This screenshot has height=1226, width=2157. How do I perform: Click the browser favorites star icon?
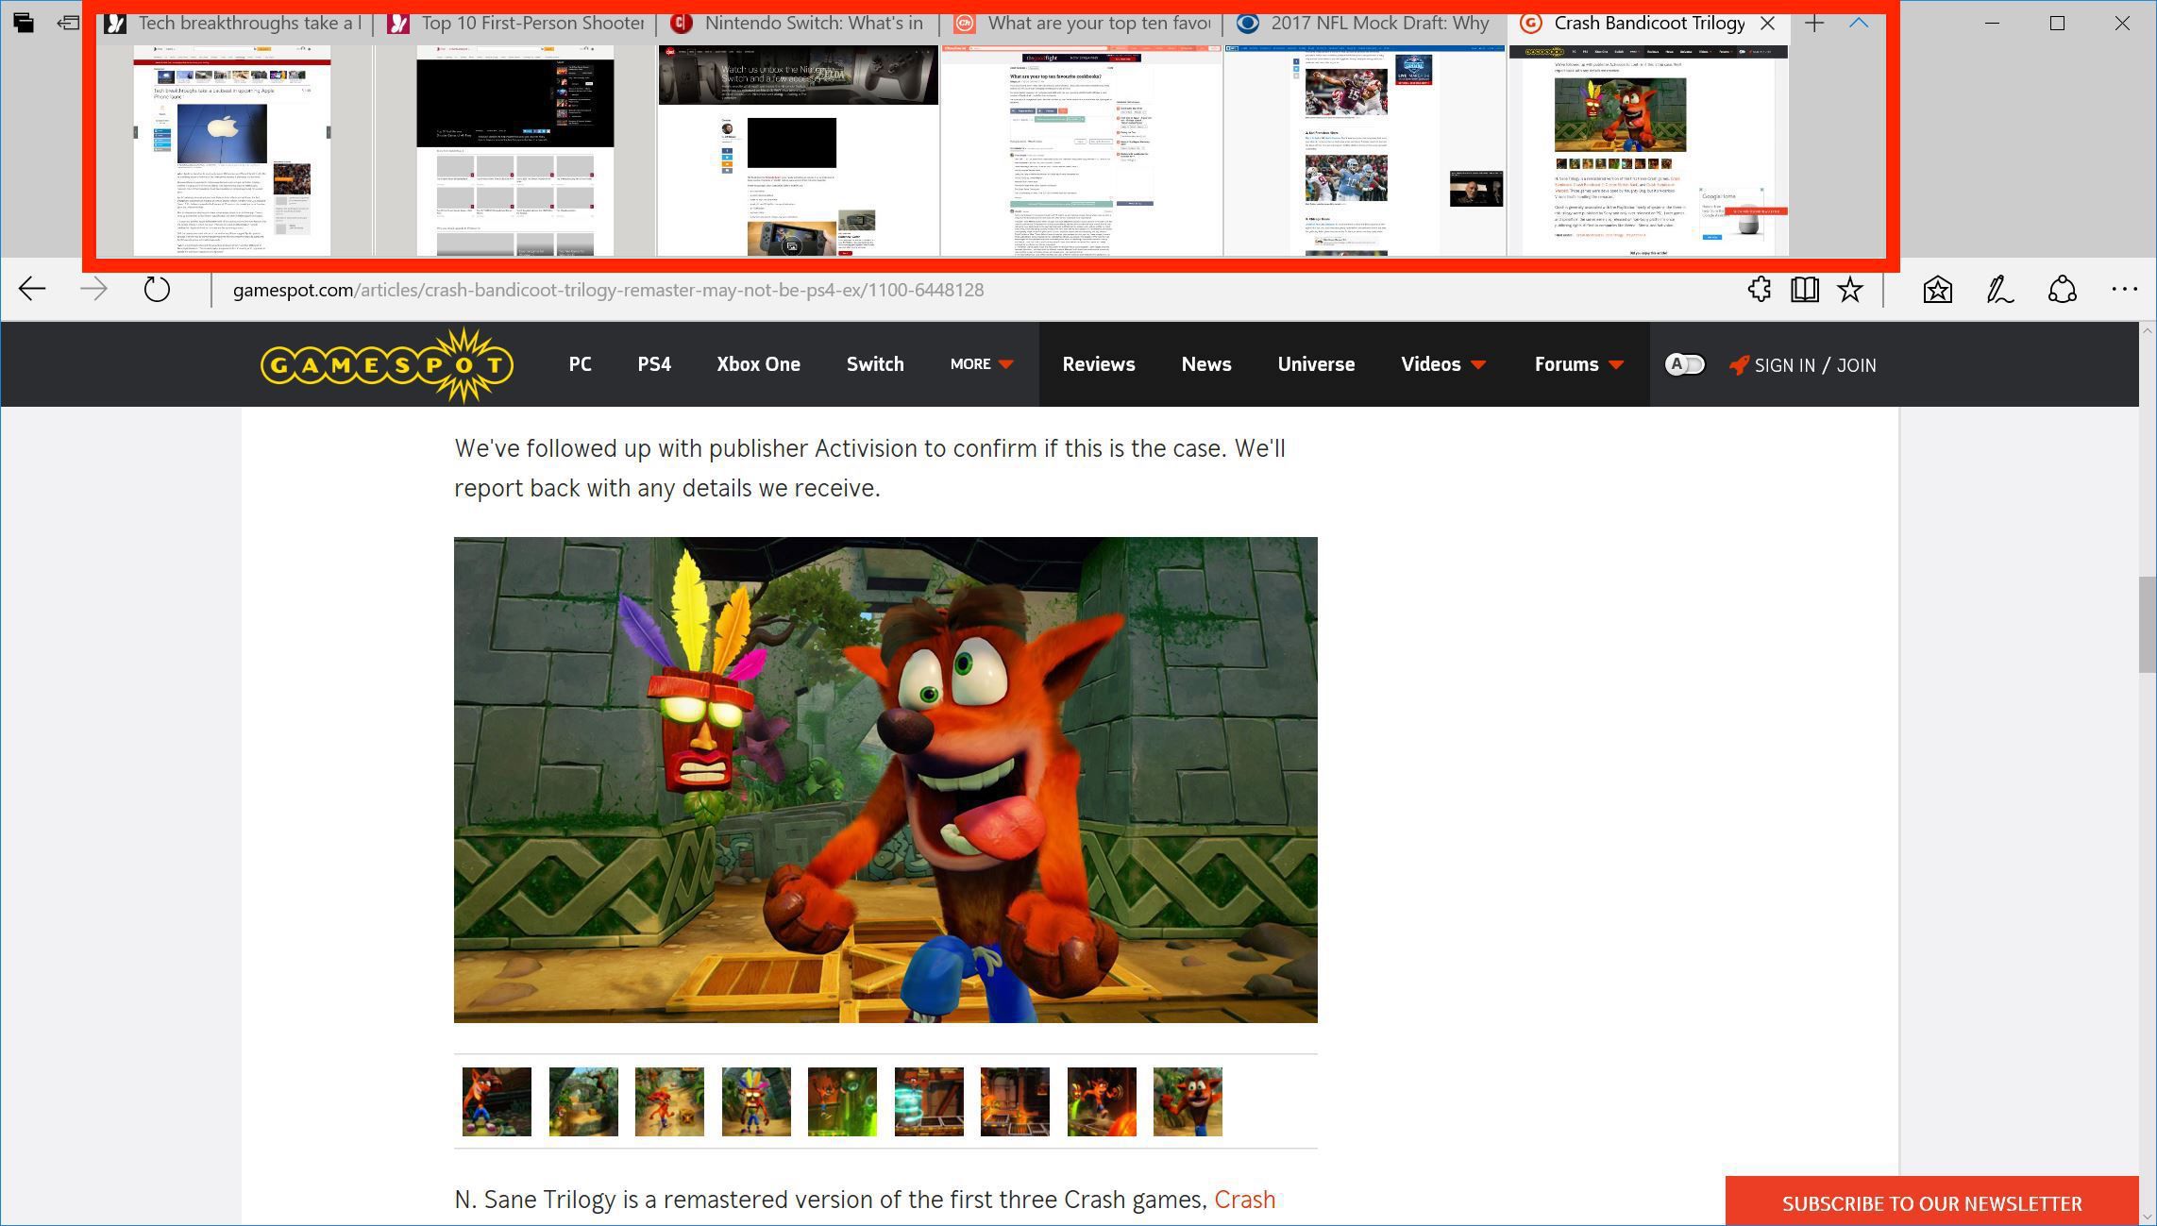tap(1849, 290)
